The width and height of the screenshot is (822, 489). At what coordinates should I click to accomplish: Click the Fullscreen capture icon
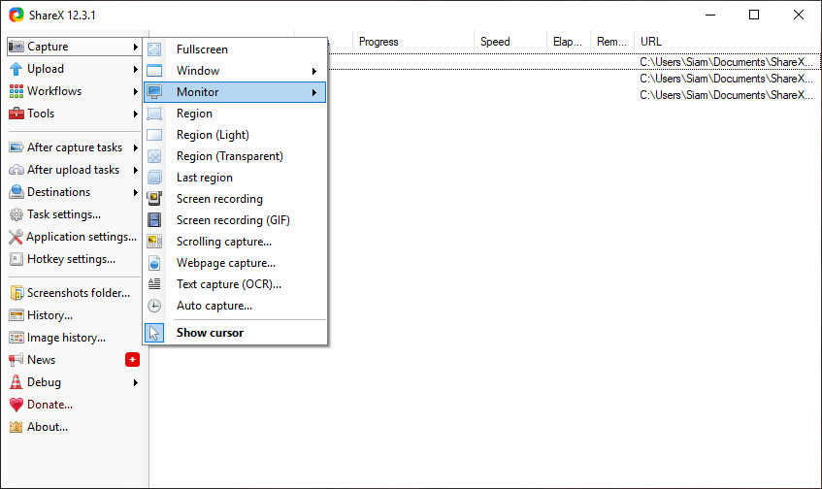click(154, 49)
